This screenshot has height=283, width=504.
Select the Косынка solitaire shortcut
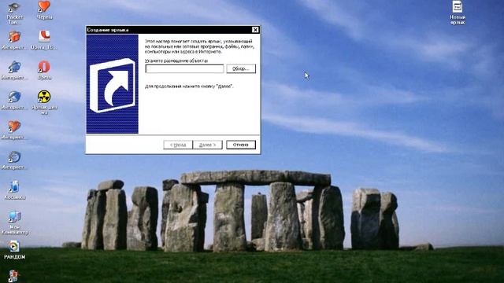point(14,190)
